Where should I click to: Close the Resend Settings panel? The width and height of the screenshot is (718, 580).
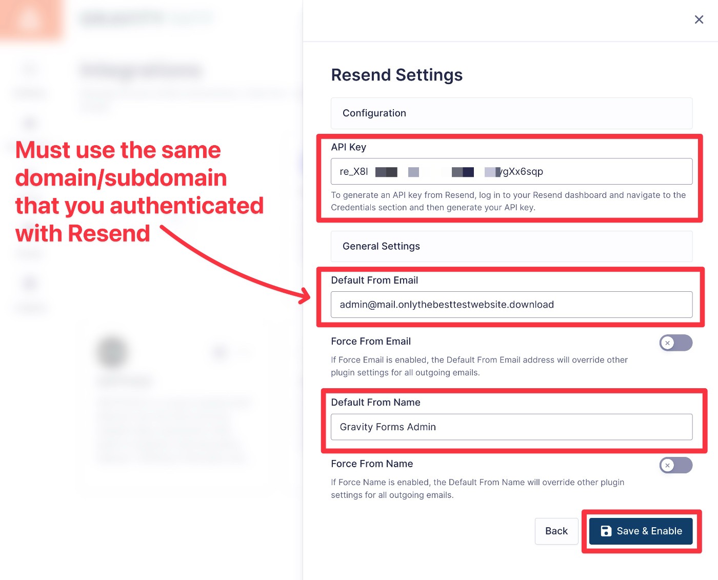[699, 19]
